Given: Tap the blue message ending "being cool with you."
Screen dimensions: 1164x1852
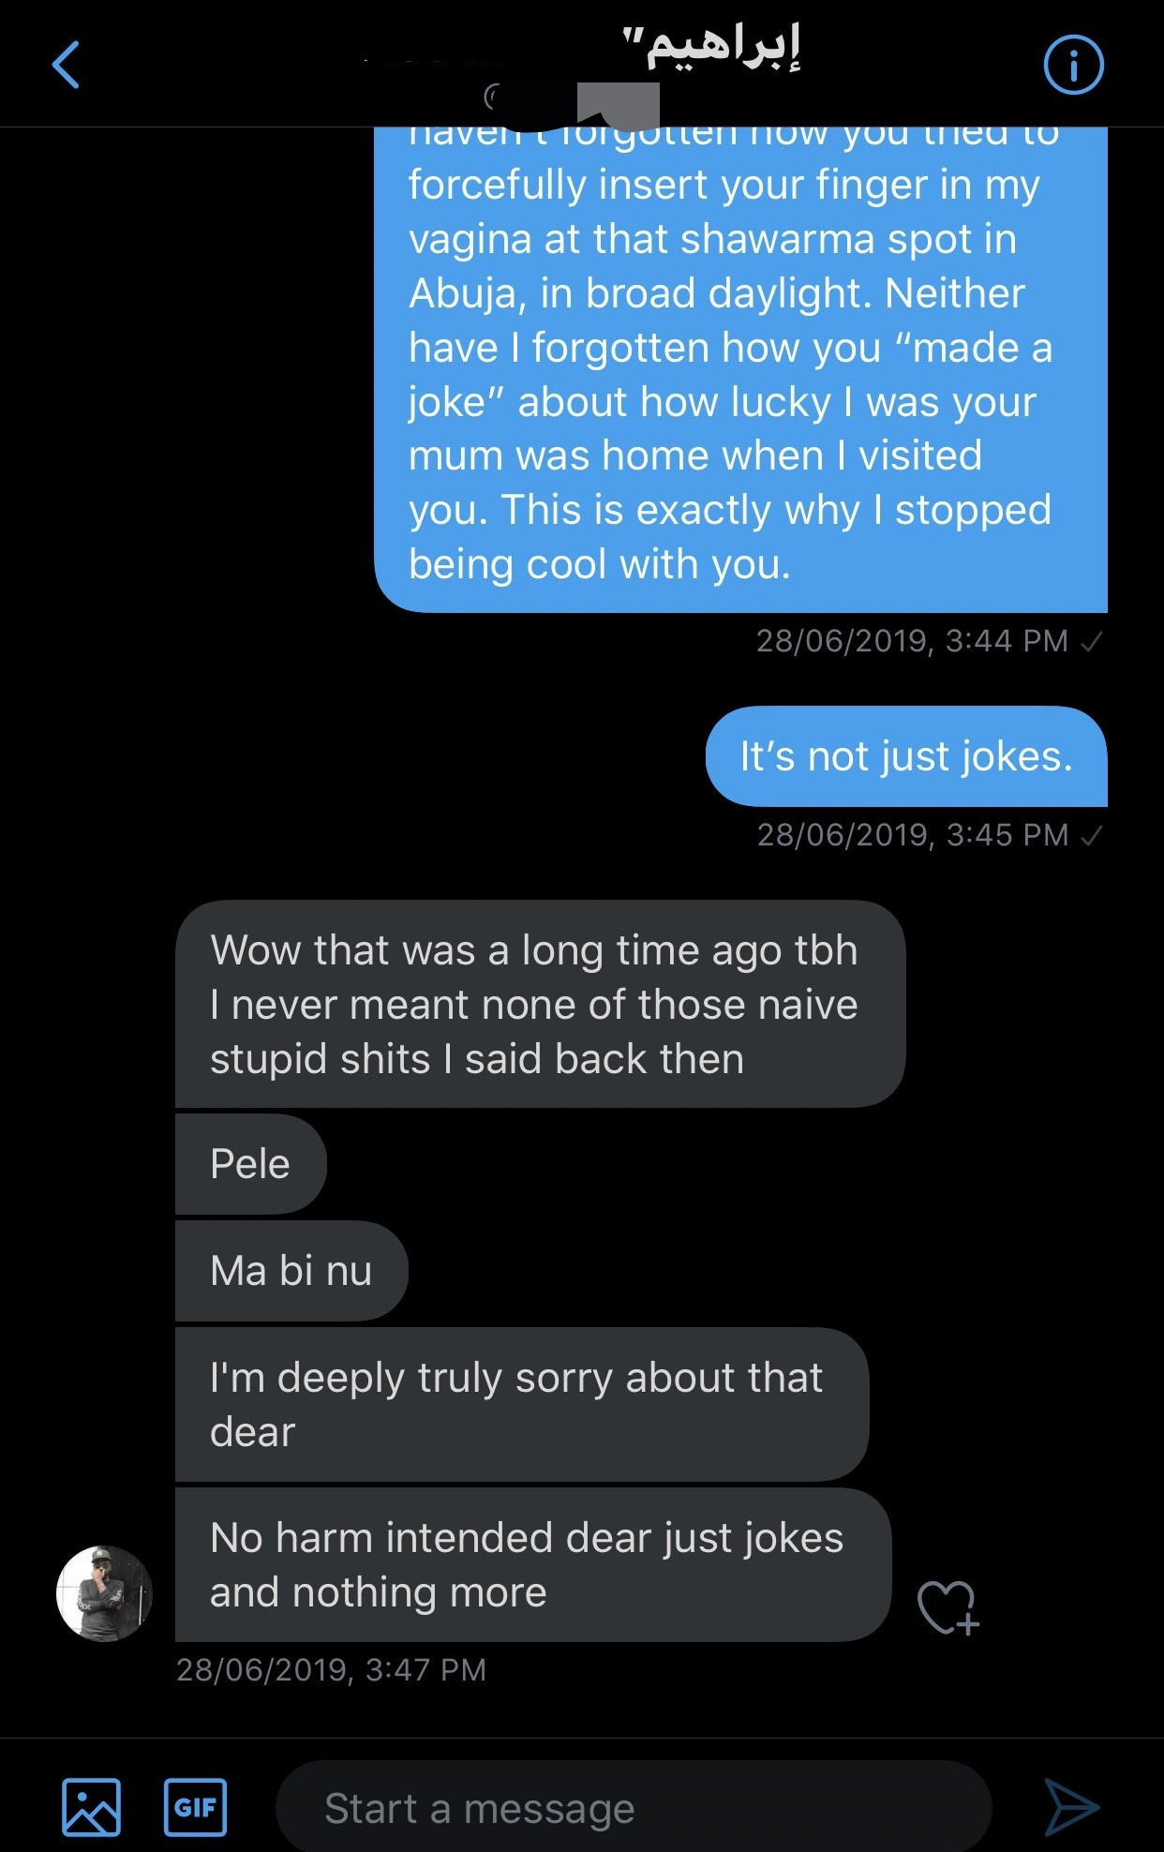Looking at the screenshot, I should (x=740, y=375).
